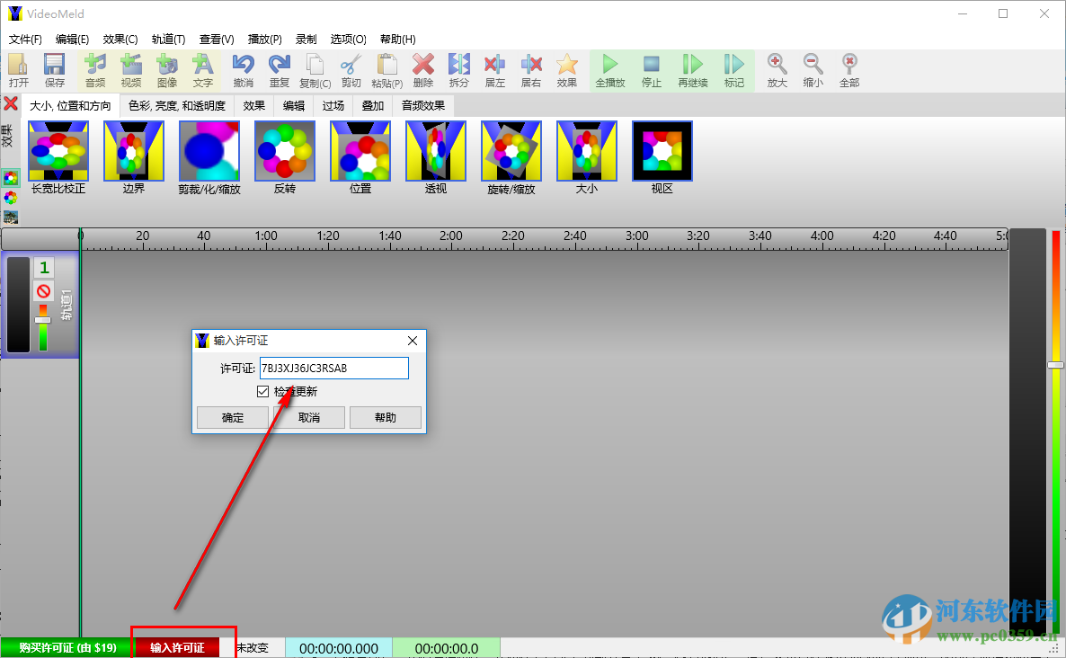Mute track 1 with red prohibition icon
Viewport: 1066px width, 658px height.
(43, 291)
